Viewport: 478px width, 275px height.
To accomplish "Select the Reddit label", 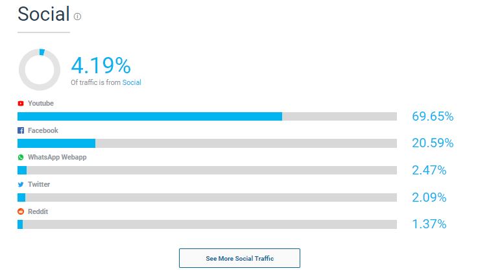I will tap(38, 211).
